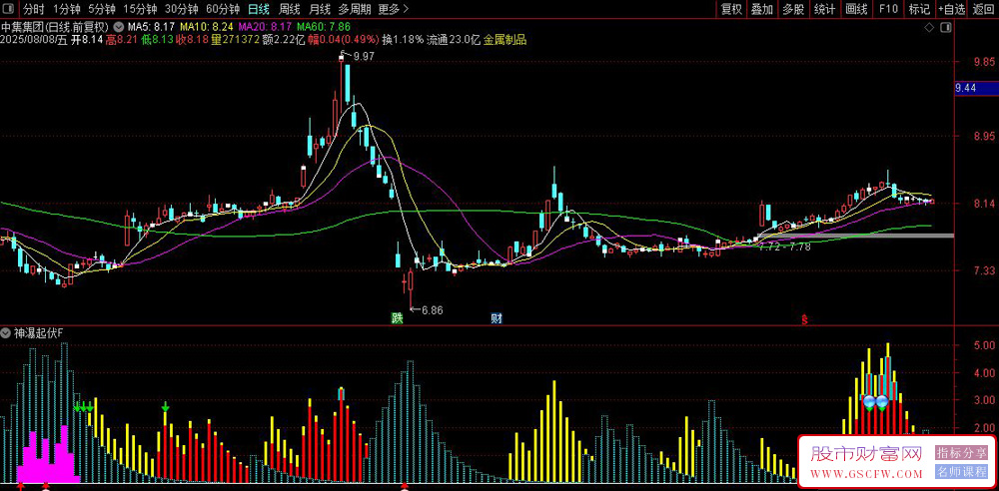Select the 15分钟 period tab

tap(140, 9)
